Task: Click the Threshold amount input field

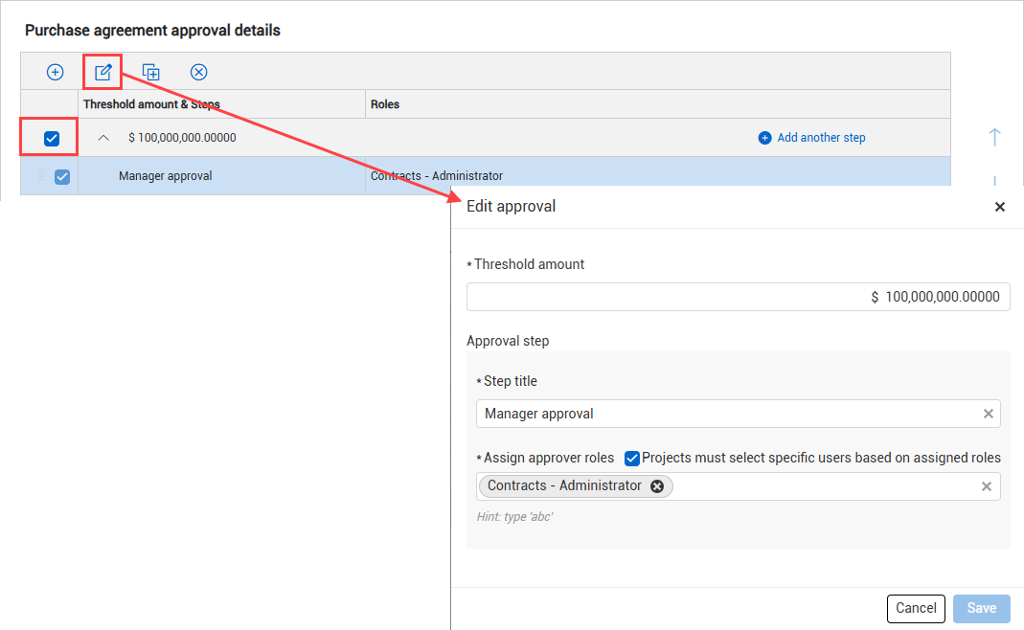Action: click(x=738, y=297)
